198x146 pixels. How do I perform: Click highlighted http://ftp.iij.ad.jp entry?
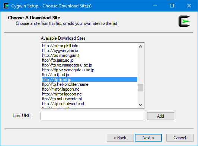tap(90, 80)
